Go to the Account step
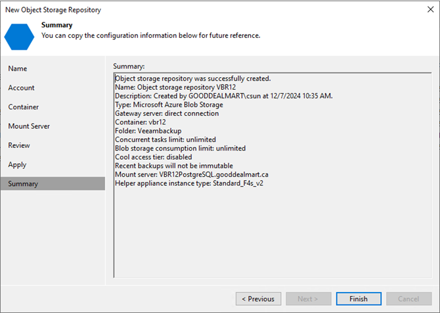The width and height of the screenshot is (440, 313). pyautogui.click(x=21, y=88)
